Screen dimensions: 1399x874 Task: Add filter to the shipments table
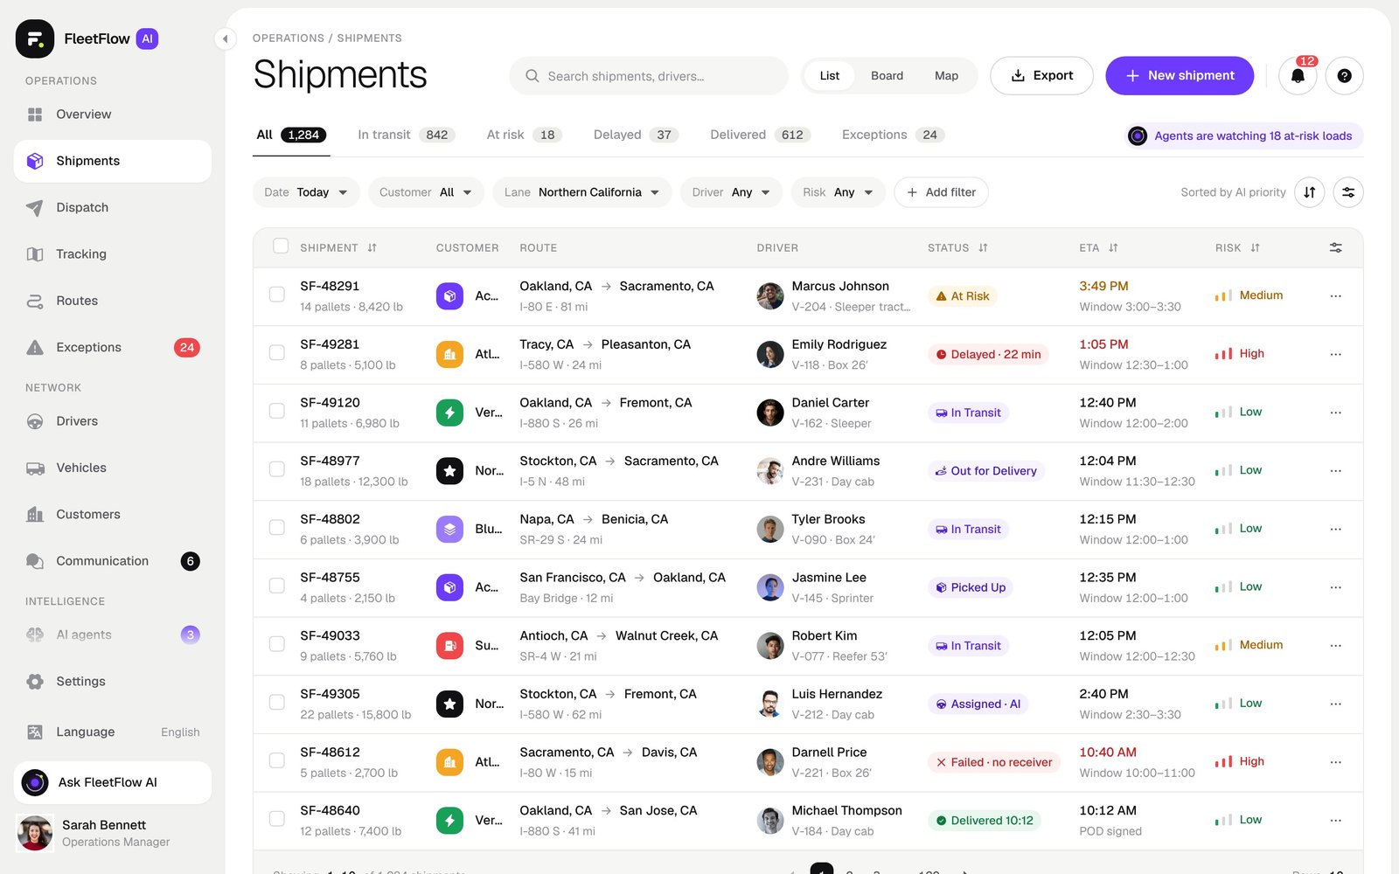point(941,192)
